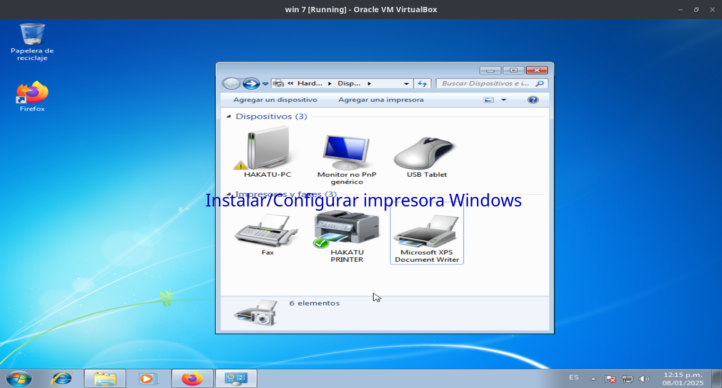Open the help button in toolbar
722x388 pixels.
[x=533, y=100]
